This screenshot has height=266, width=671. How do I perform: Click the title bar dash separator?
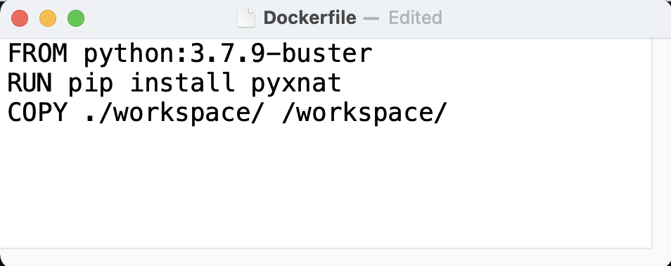pyautogui.click(x=371, y=18)
